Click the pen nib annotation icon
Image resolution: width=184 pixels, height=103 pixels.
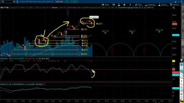coord(181,60)
